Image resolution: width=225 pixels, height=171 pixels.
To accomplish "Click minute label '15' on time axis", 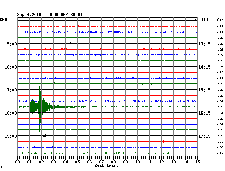I will click(197, 162).
